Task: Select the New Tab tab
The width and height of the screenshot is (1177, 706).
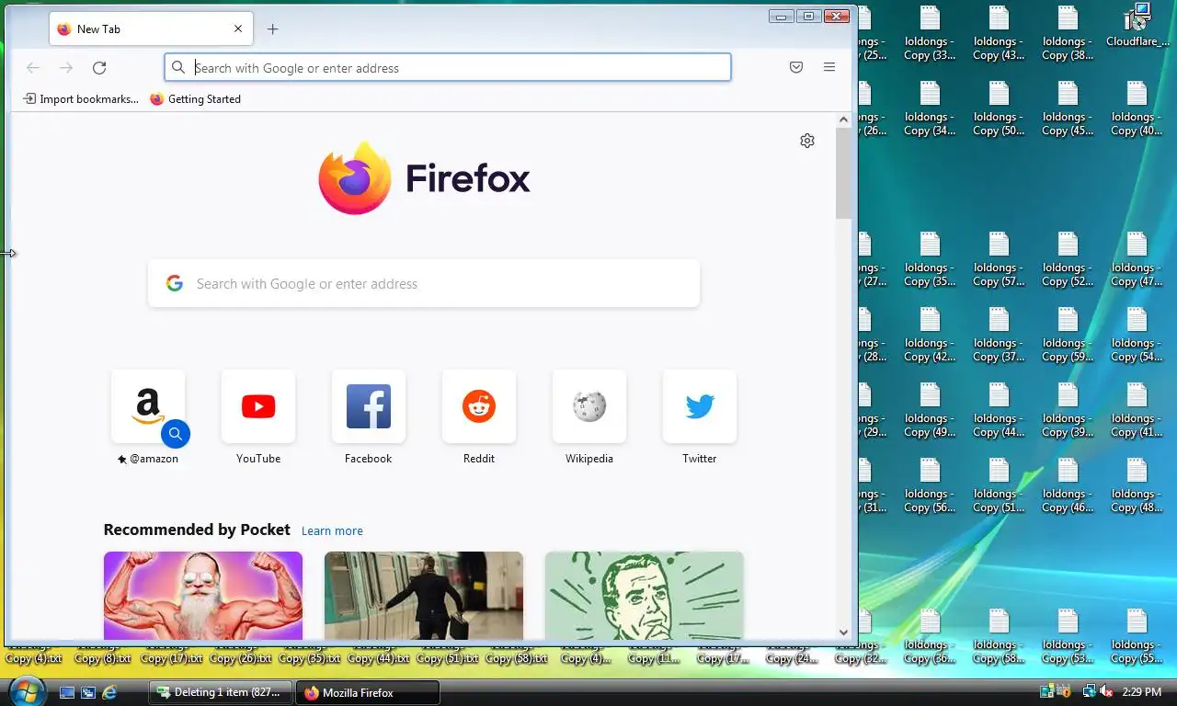Action: (x=153, y=28)
